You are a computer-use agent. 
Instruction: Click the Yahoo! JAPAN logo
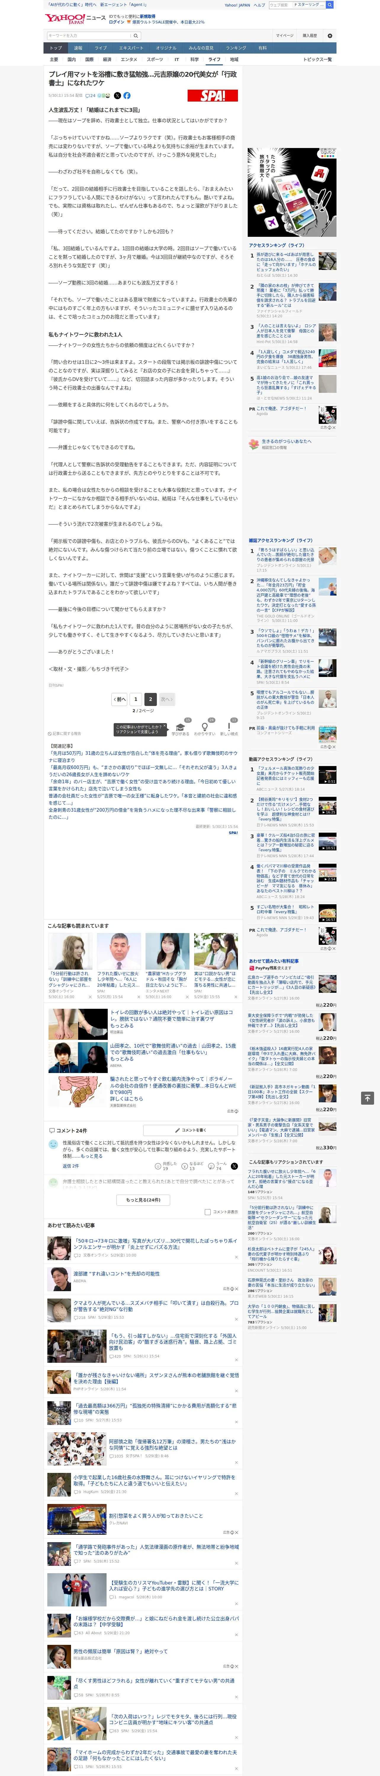coord(65,19)
